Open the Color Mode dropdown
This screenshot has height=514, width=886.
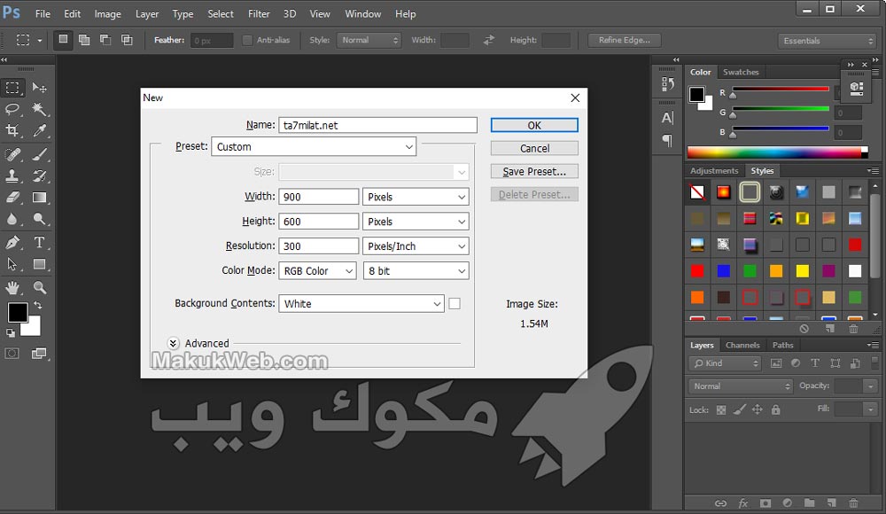click(x=317, y=271)
